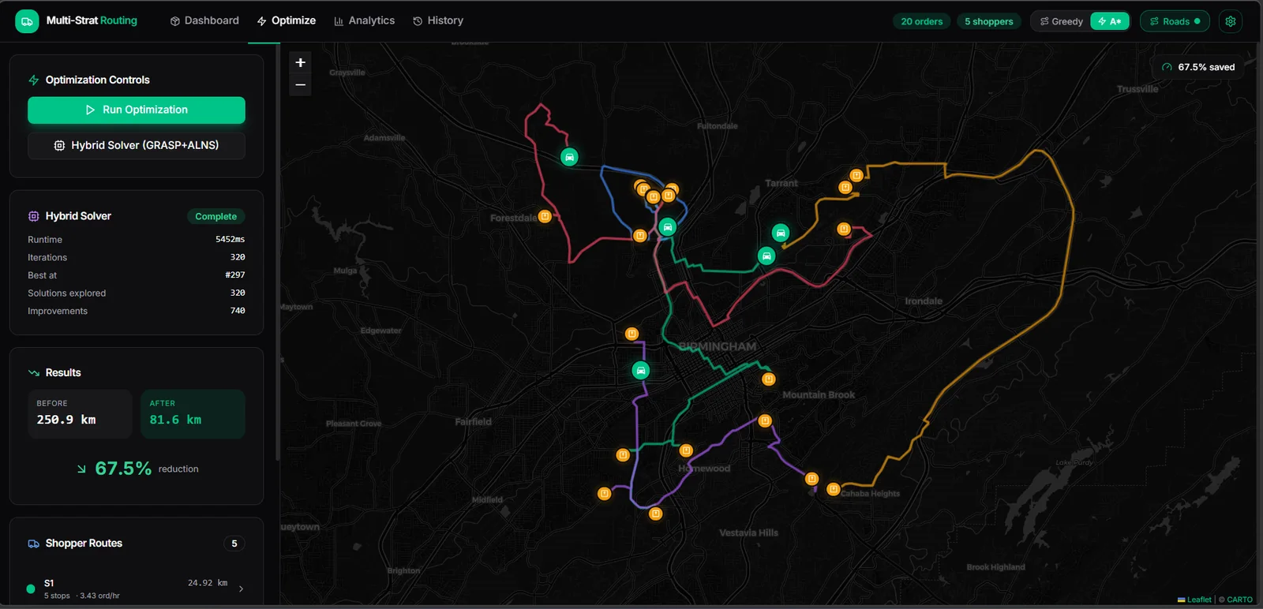Click the Shopper Routes truck icon
1263x609 pixels.
click(x=34, y=544)
